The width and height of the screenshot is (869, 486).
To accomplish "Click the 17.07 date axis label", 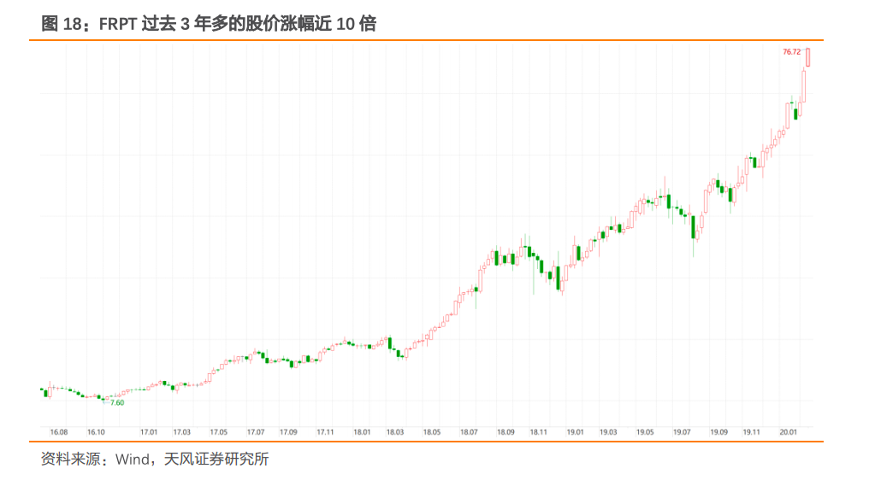I will tap(256, 431).
